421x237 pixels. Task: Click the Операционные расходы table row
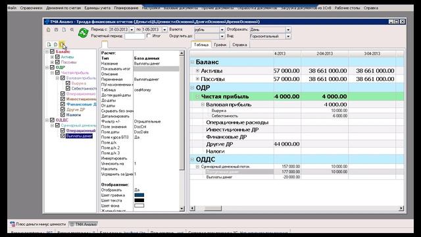click(x=237, y=122)
